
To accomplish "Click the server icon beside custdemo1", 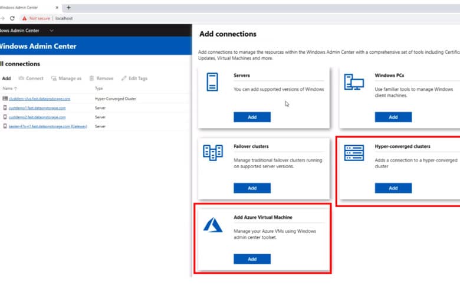I will pyautogui.click(x=5, y=108).
